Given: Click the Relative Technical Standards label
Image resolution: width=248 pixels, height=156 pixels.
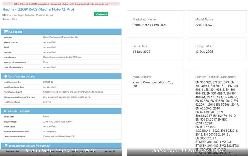Looking at the screenshot, I should tap(215, 77).
